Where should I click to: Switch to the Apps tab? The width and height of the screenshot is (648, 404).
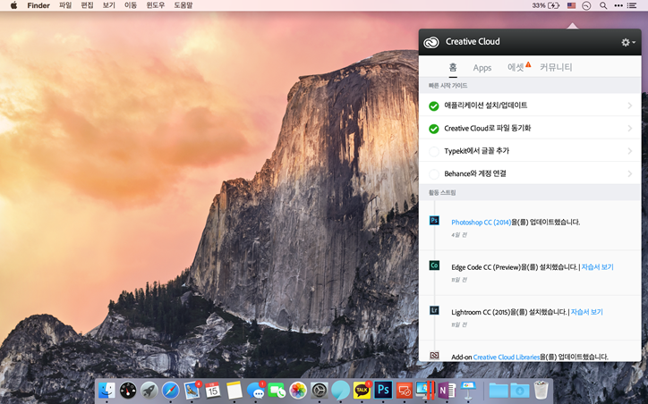[482, 68]
